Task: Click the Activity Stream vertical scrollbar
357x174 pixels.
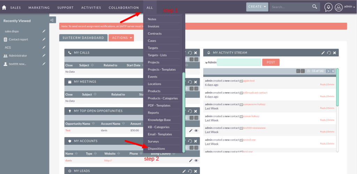Action: pos(337,87)
